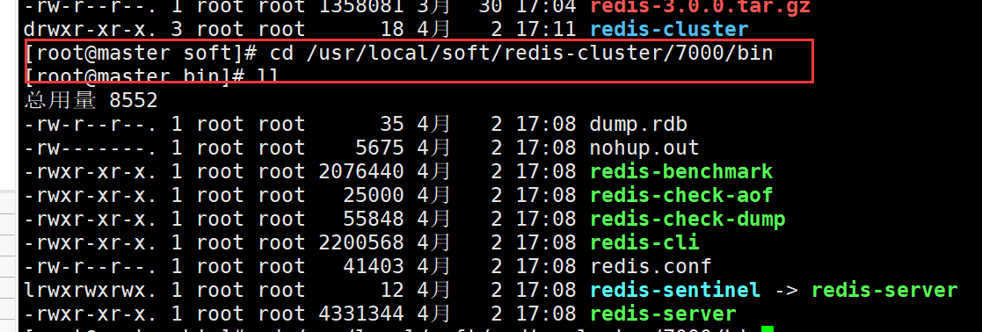Image resolution: width=982 pixels, height=332 pixels.
Task: Select the lrwxrwxrwx. permission string
Action: pyautogui.click(x=91, y=290)
